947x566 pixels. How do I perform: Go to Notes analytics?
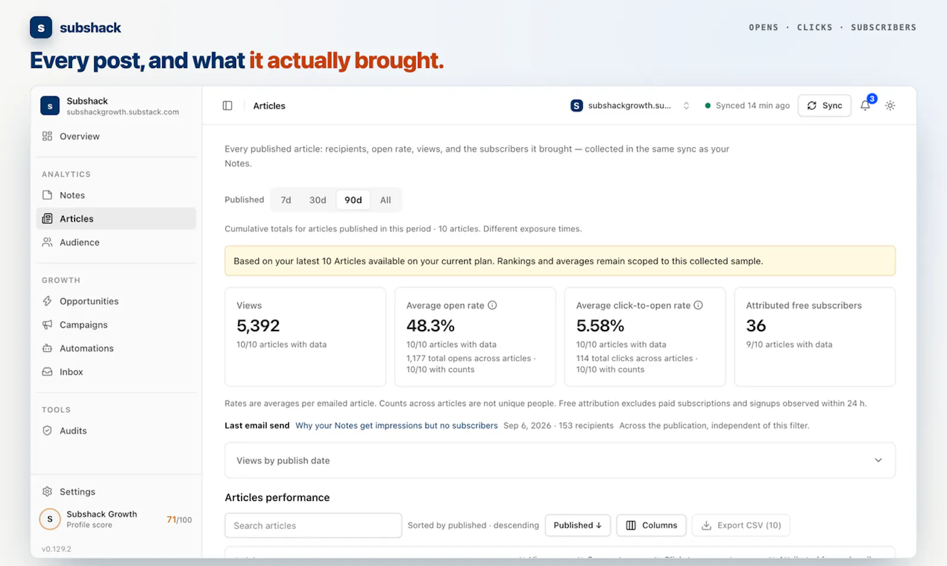(116, 195)
